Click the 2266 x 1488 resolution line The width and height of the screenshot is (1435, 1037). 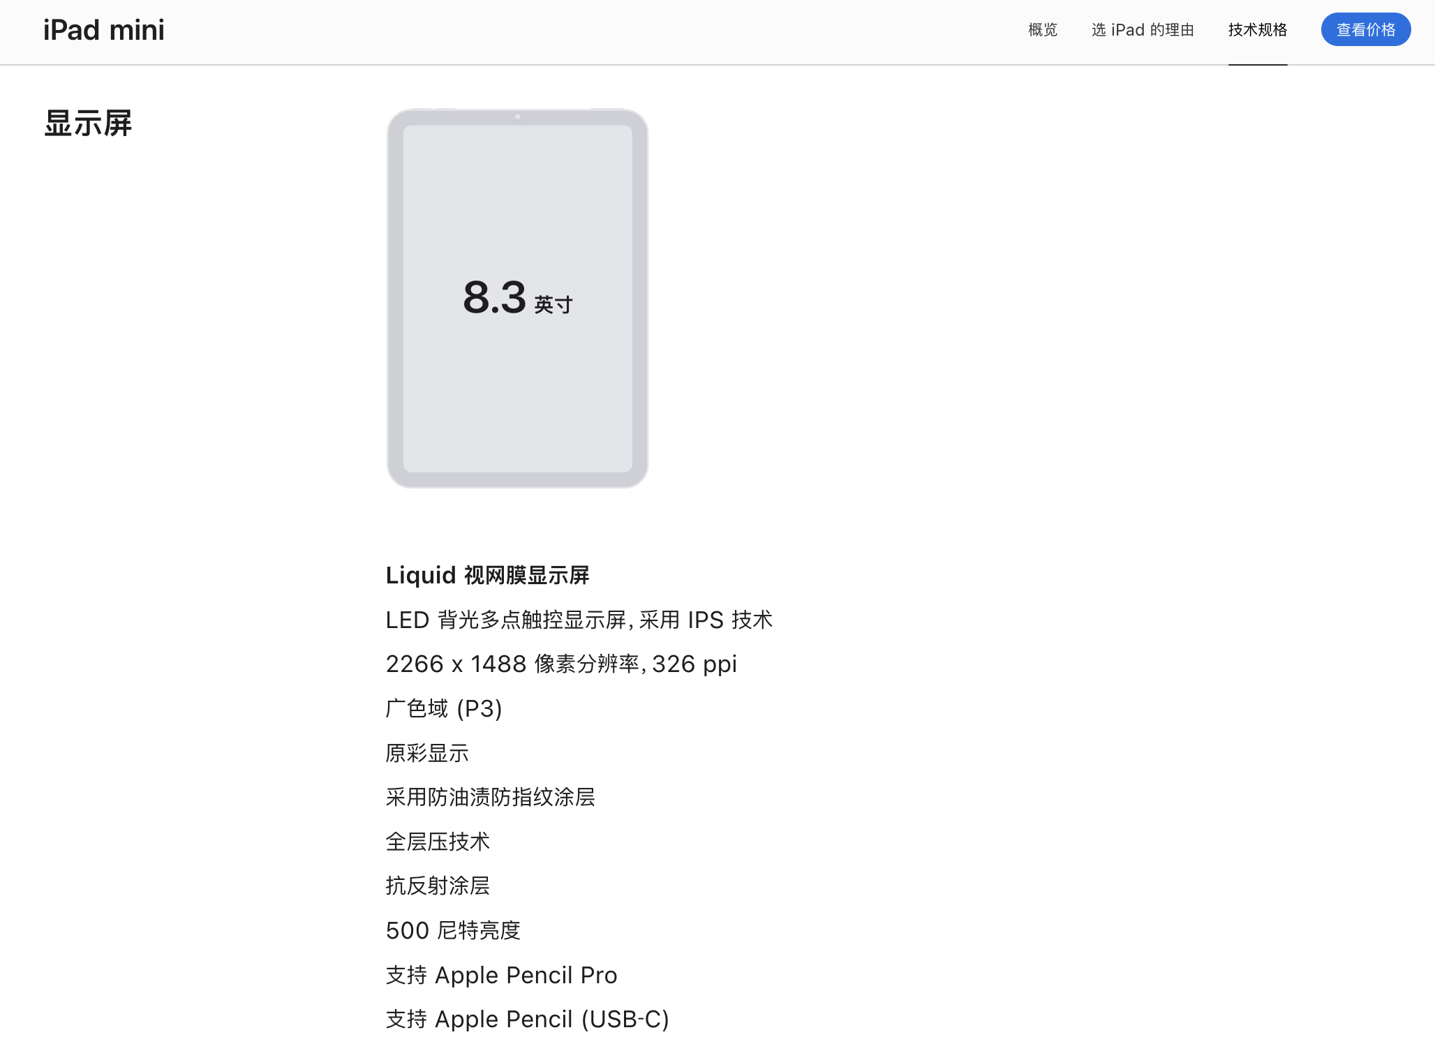click(561, 664)
